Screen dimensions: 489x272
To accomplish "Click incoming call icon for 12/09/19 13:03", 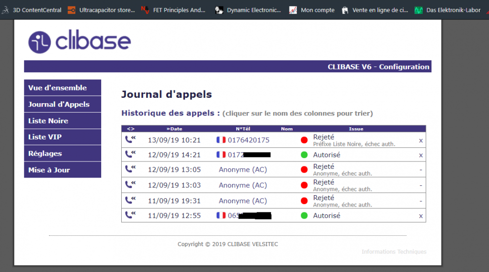I will click(131, 184).
